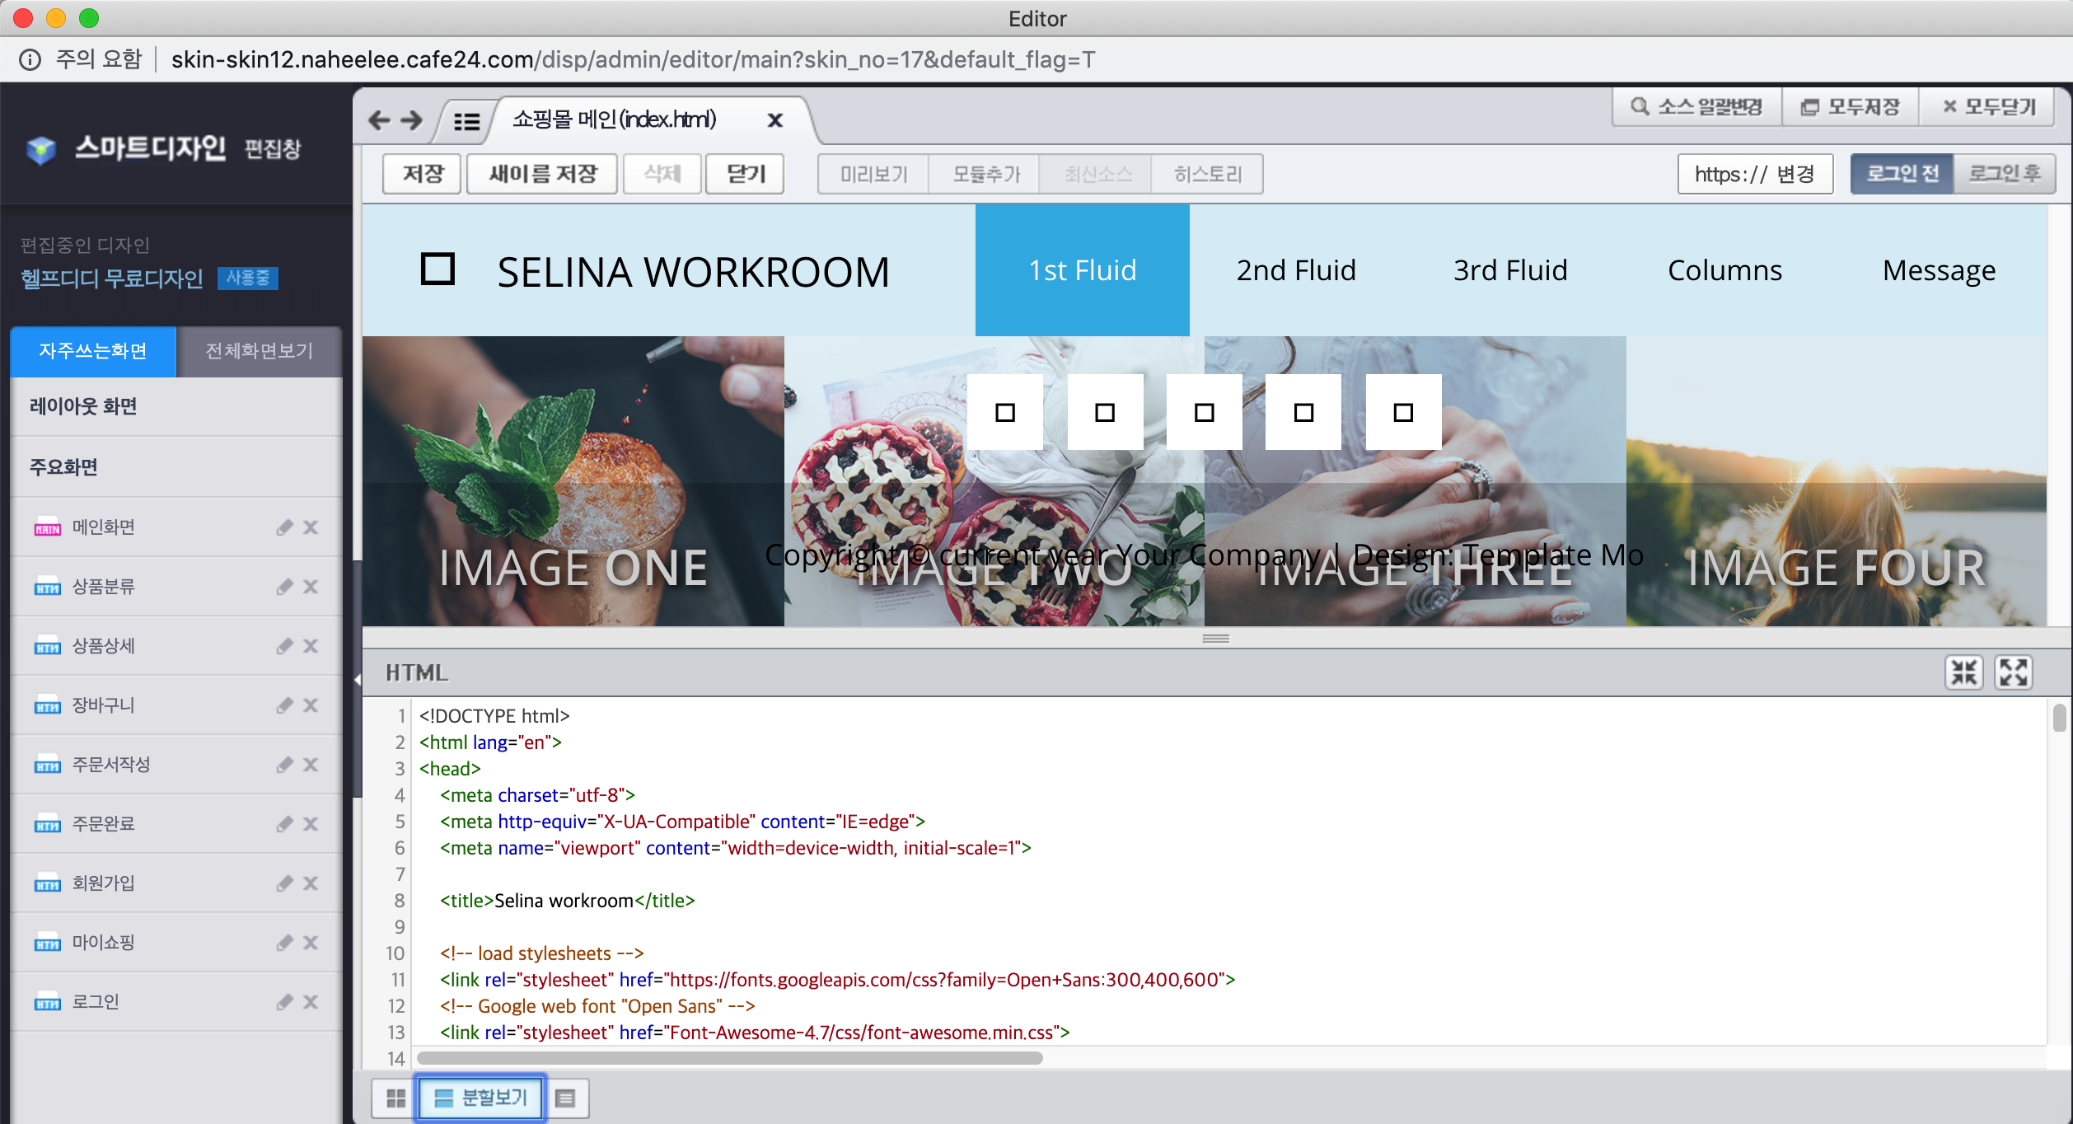Toggle the 로그인 후 view mode
The image size is (2073, 1124).
point(2004,174)
